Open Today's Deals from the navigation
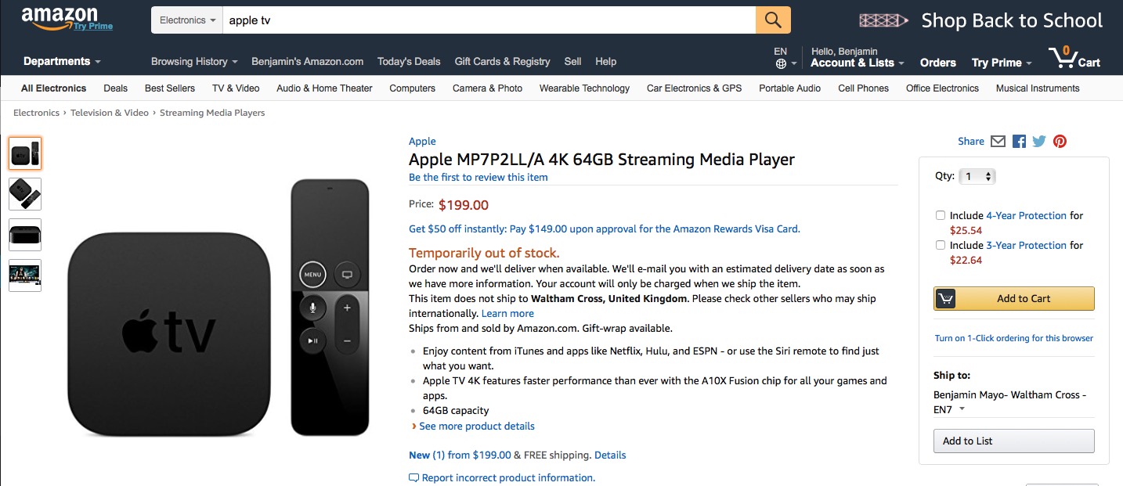Viewport: 1123px width, 486px height. coord(409,61)
